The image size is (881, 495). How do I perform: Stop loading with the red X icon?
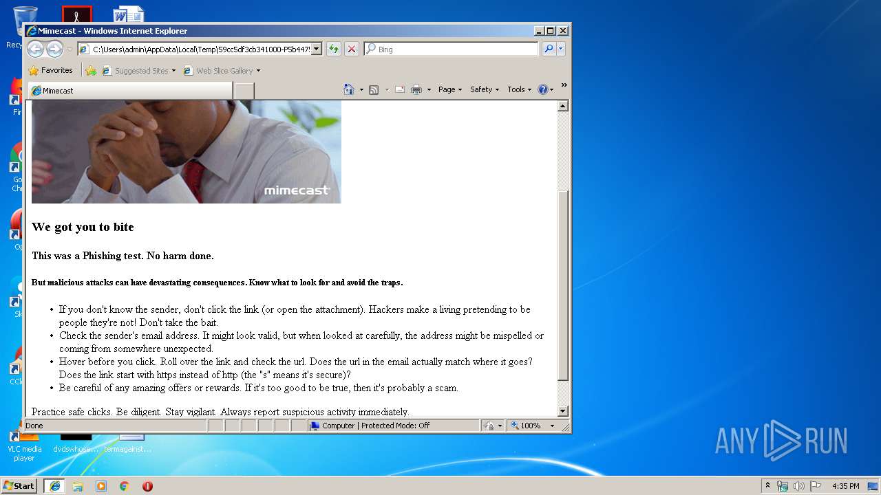point(352,49)
